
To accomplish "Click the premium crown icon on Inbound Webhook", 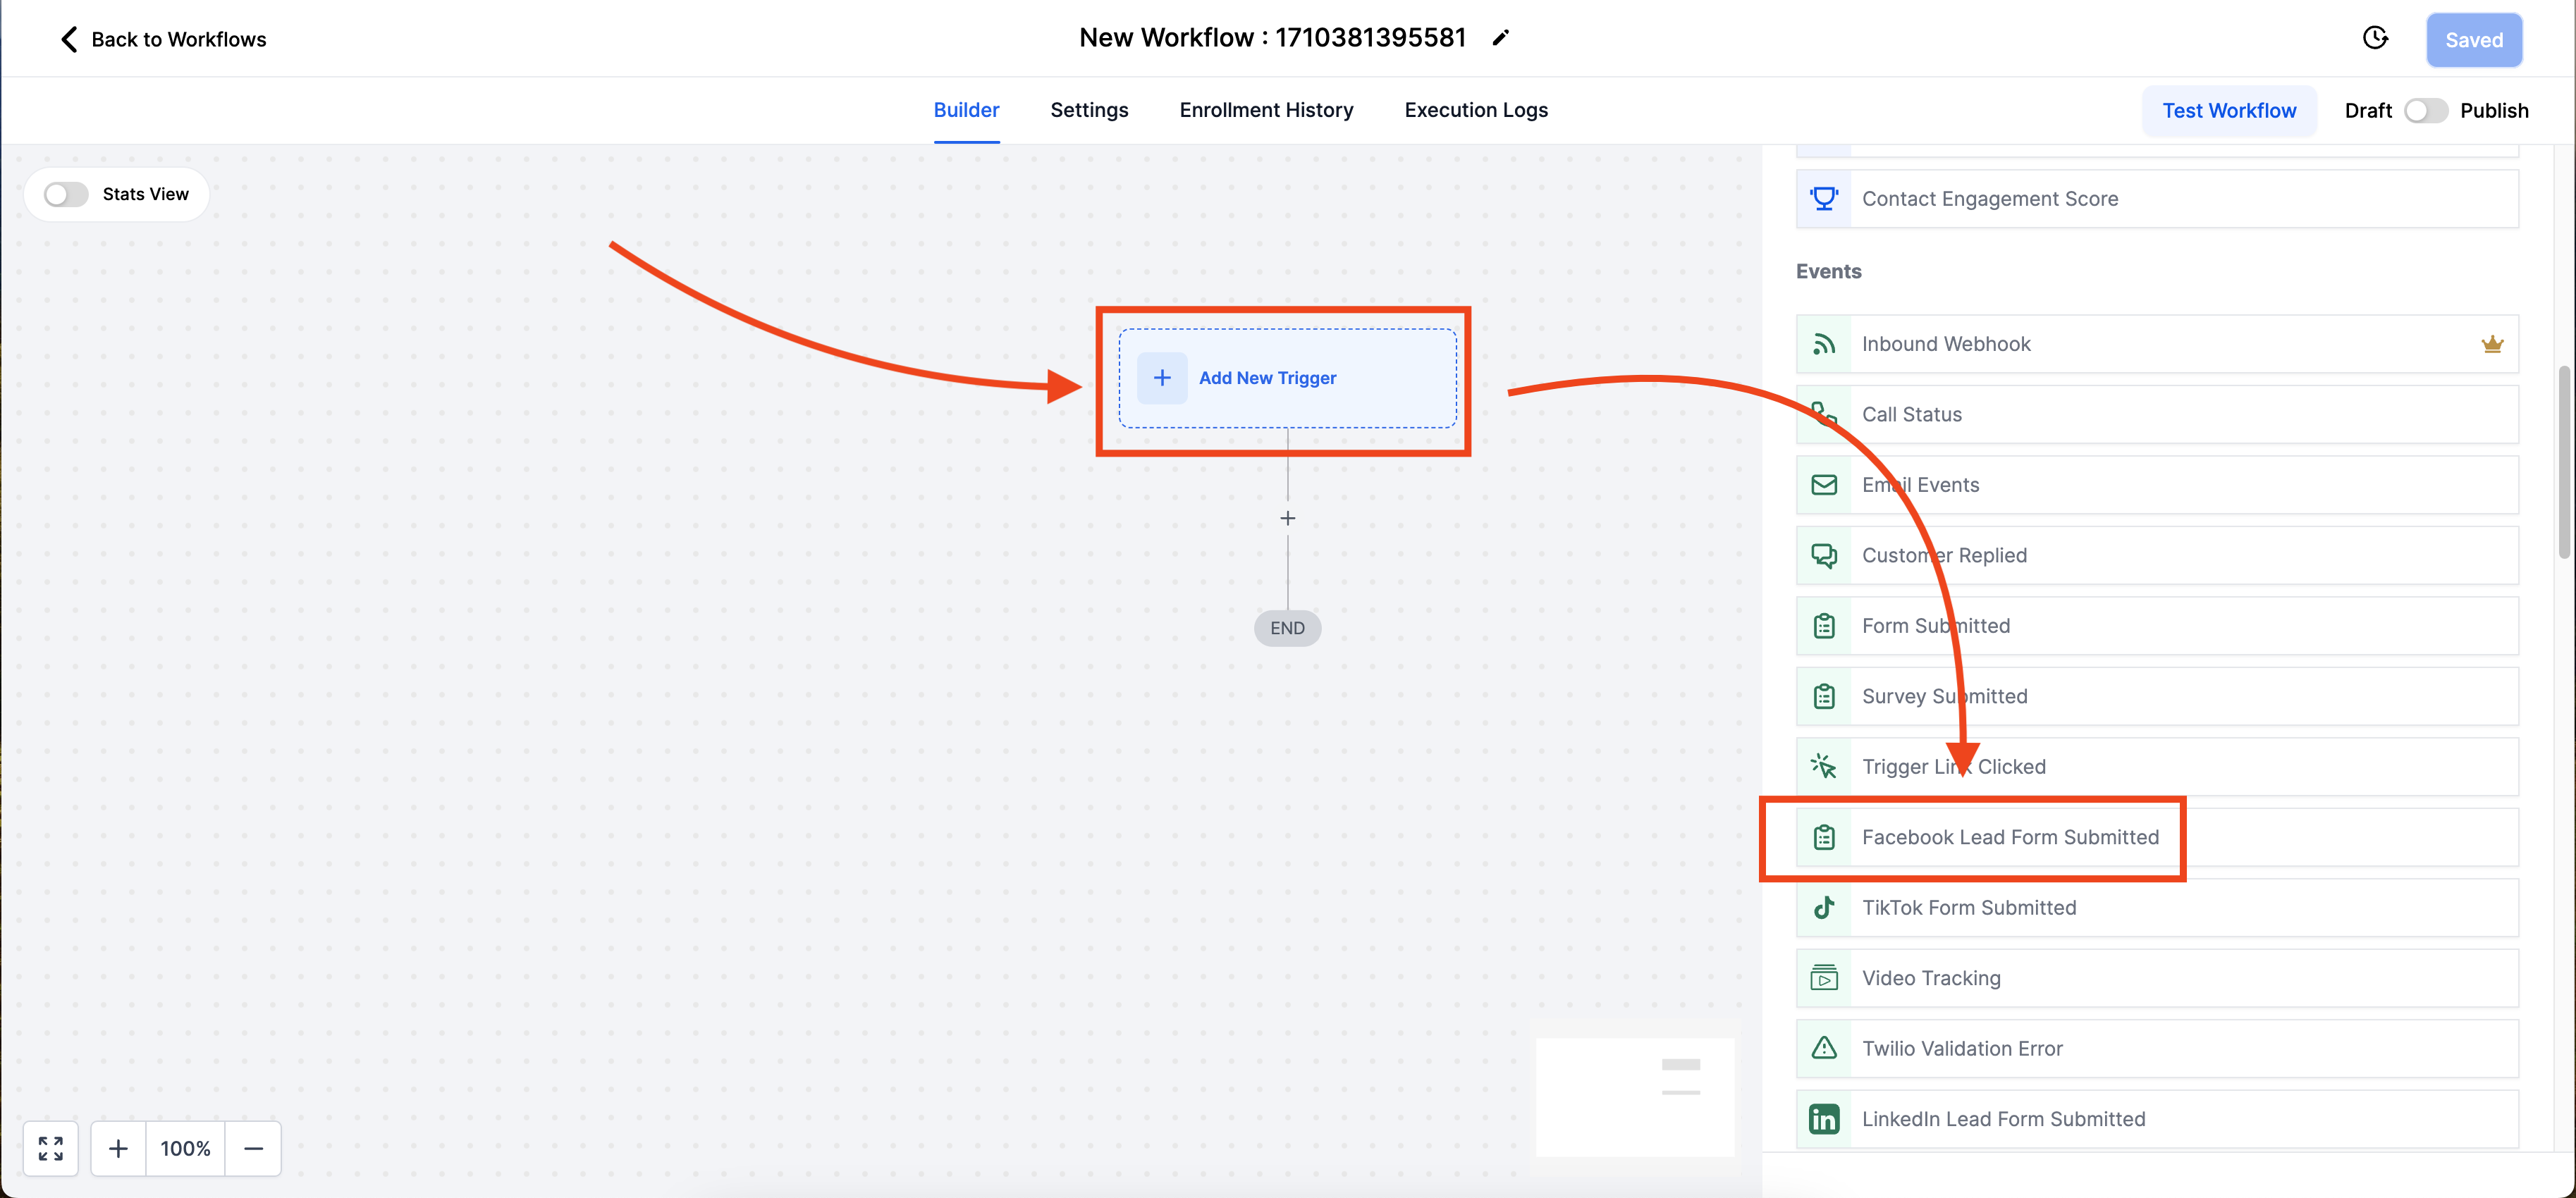I will (2492, 344).
